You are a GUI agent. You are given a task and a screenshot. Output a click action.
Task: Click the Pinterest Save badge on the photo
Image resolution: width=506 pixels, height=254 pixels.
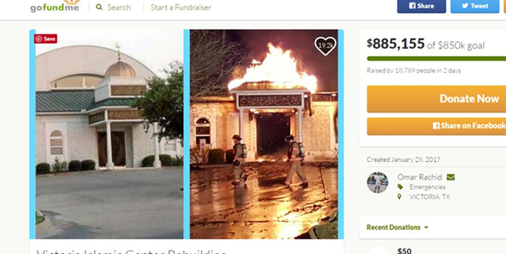coord(46,39)
